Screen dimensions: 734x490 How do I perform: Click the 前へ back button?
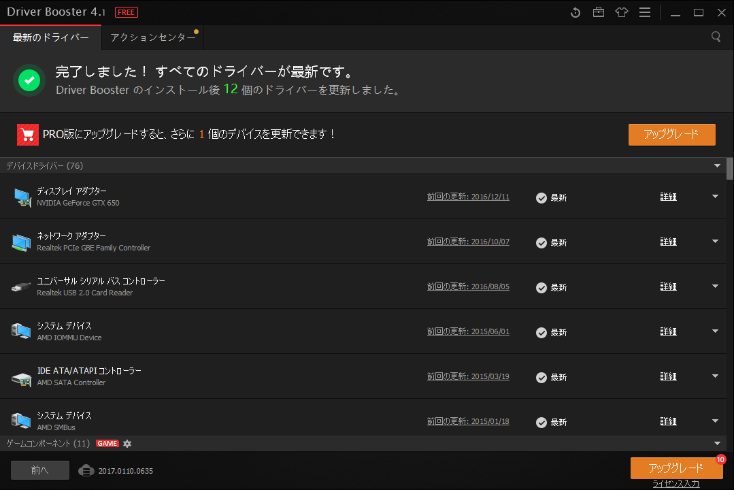coord(39,470)
